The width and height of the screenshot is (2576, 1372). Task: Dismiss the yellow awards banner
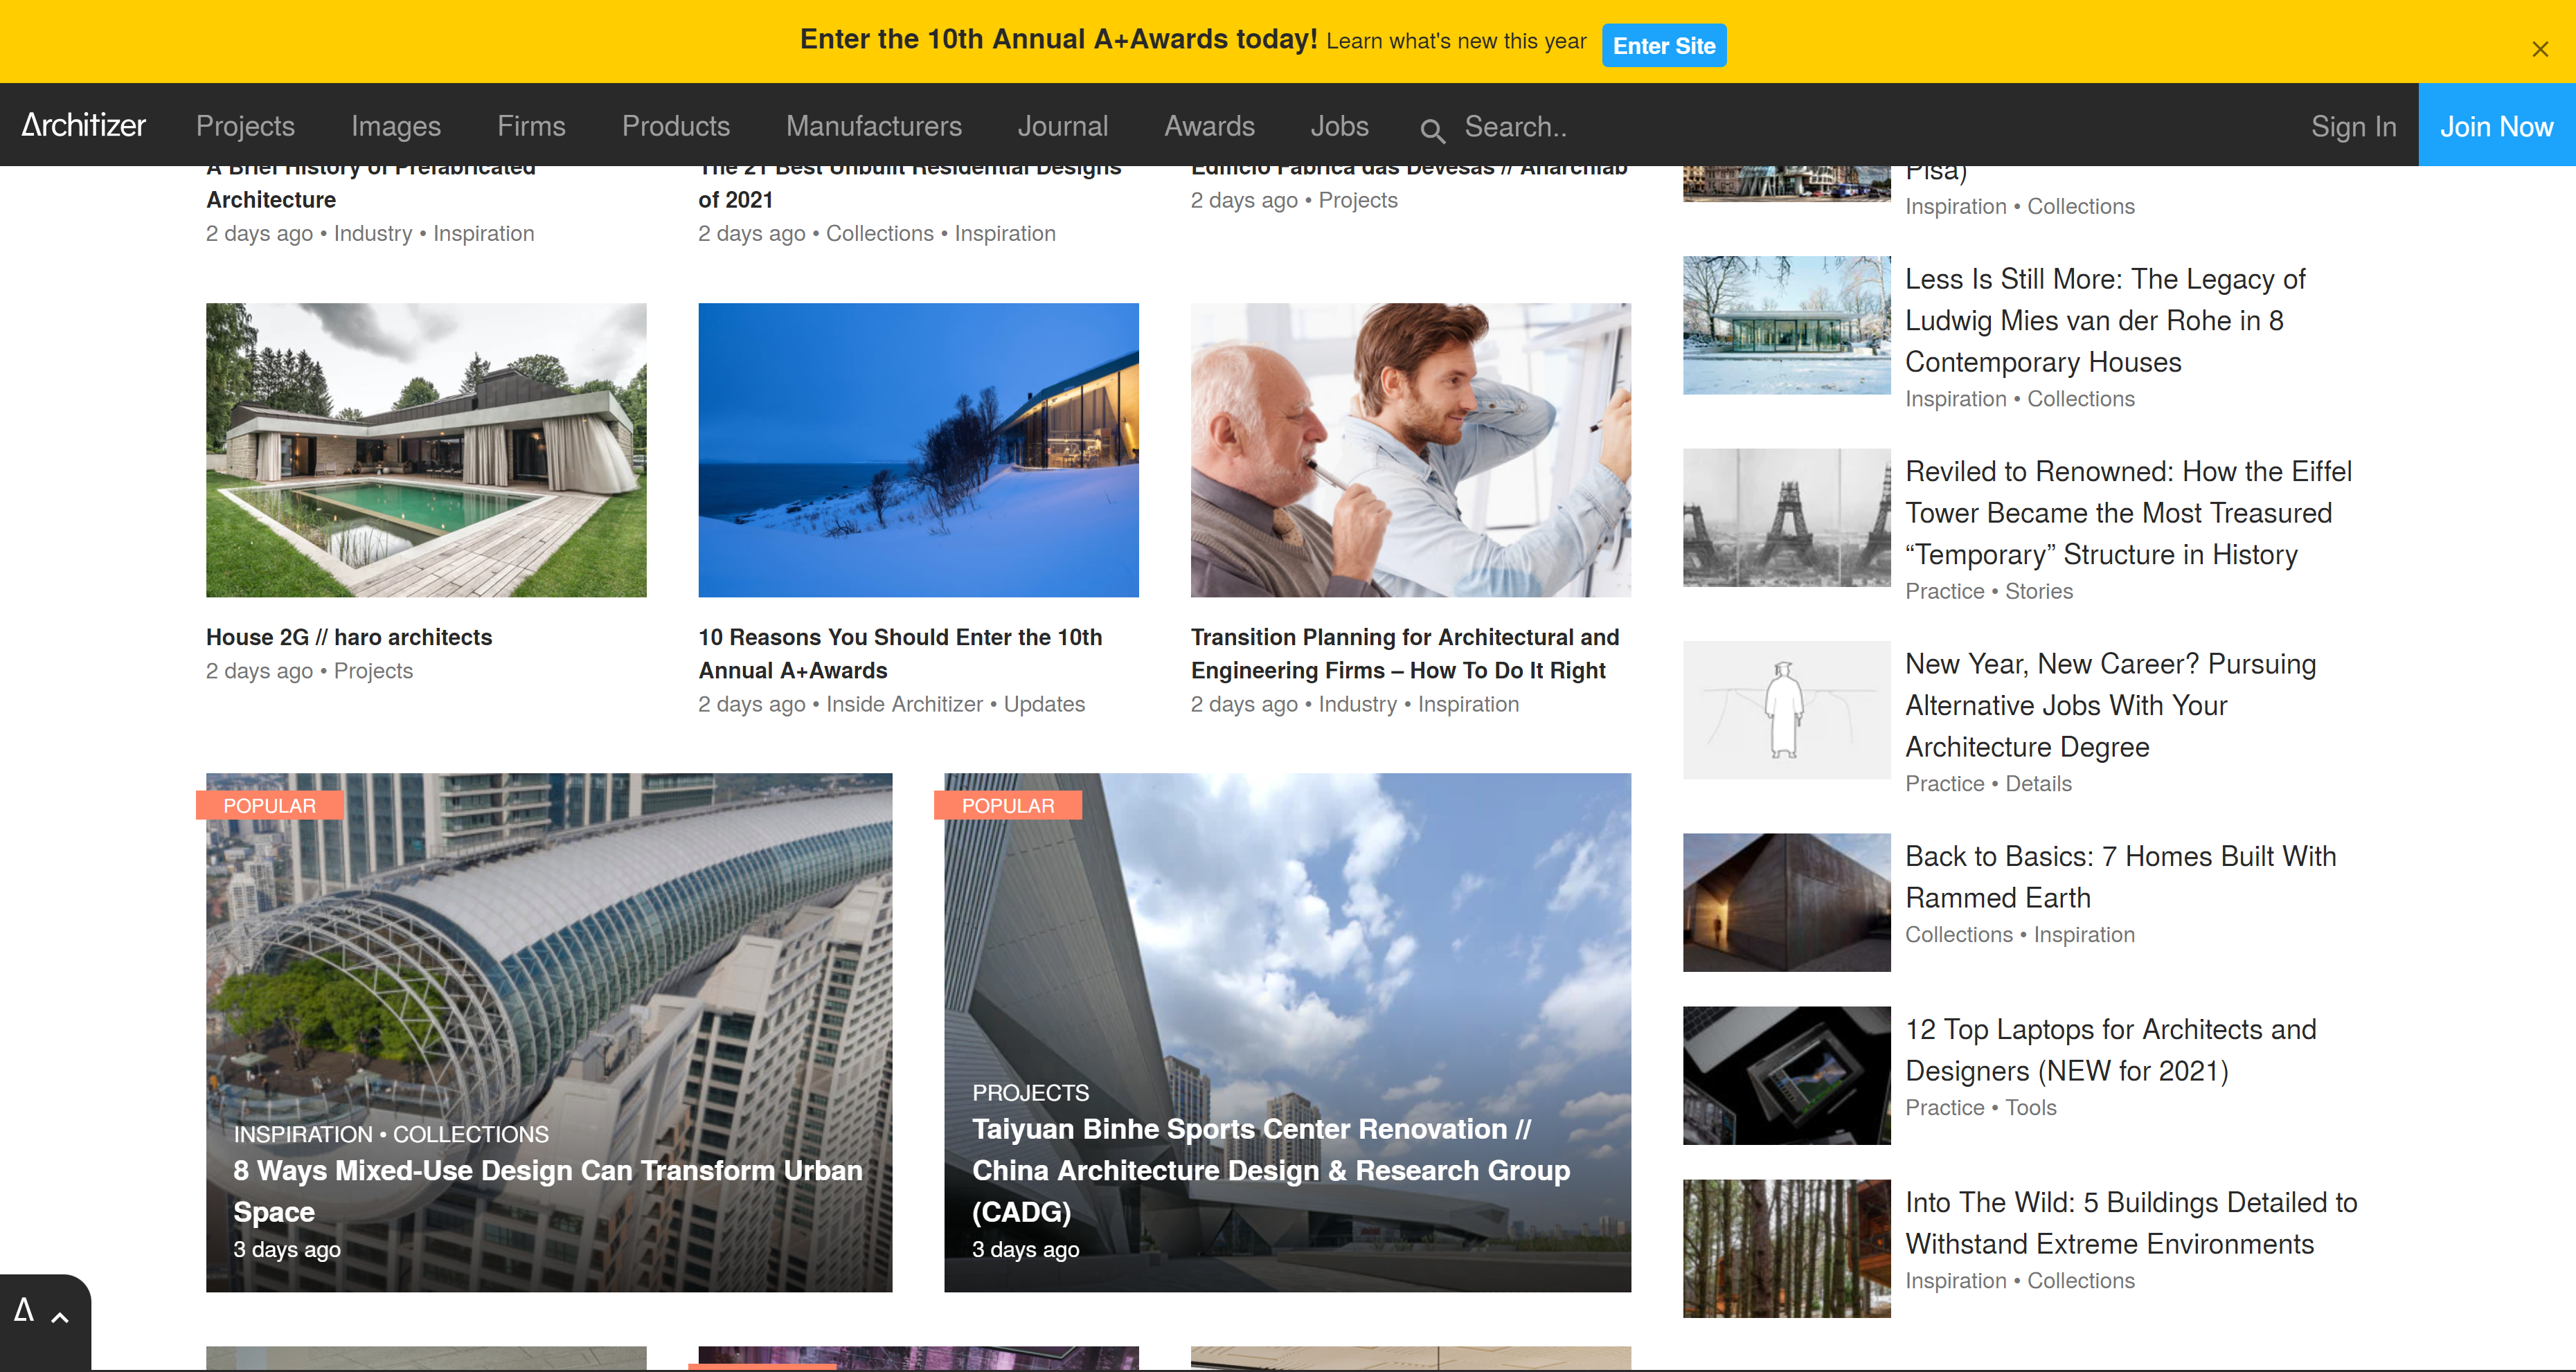[x=2539, y=49]
